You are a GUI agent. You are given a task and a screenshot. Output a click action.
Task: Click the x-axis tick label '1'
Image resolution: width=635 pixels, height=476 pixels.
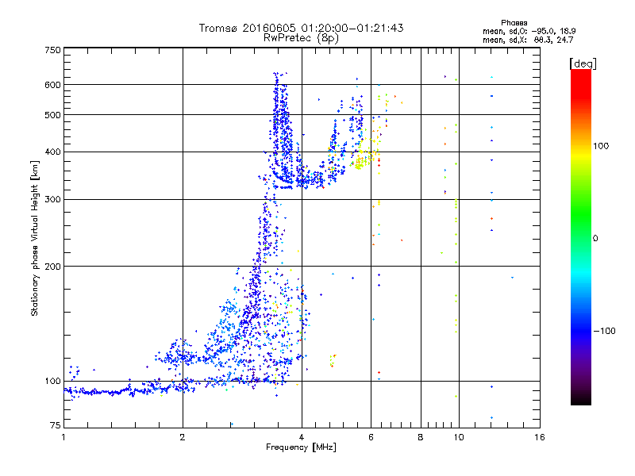point(63,437)
